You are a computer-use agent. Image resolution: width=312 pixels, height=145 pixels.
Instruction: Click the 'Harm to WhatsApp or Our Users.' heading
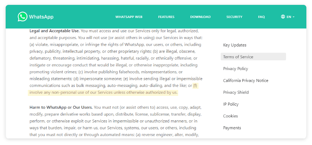tap(61, 107)
